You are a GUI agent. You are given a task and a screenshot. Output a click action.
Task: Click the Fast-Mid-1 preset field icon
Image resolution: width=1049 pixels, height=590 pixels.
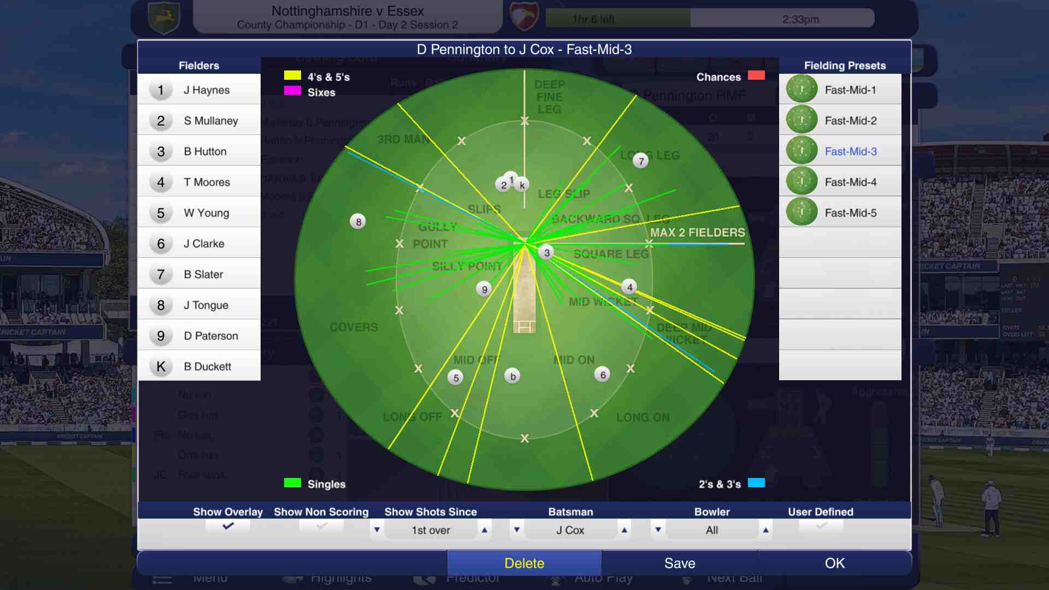802,89
